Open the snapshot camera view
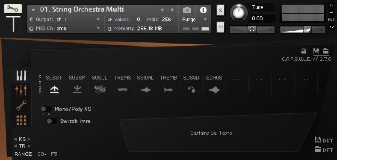378x160 pixels. tap(187, 10)
